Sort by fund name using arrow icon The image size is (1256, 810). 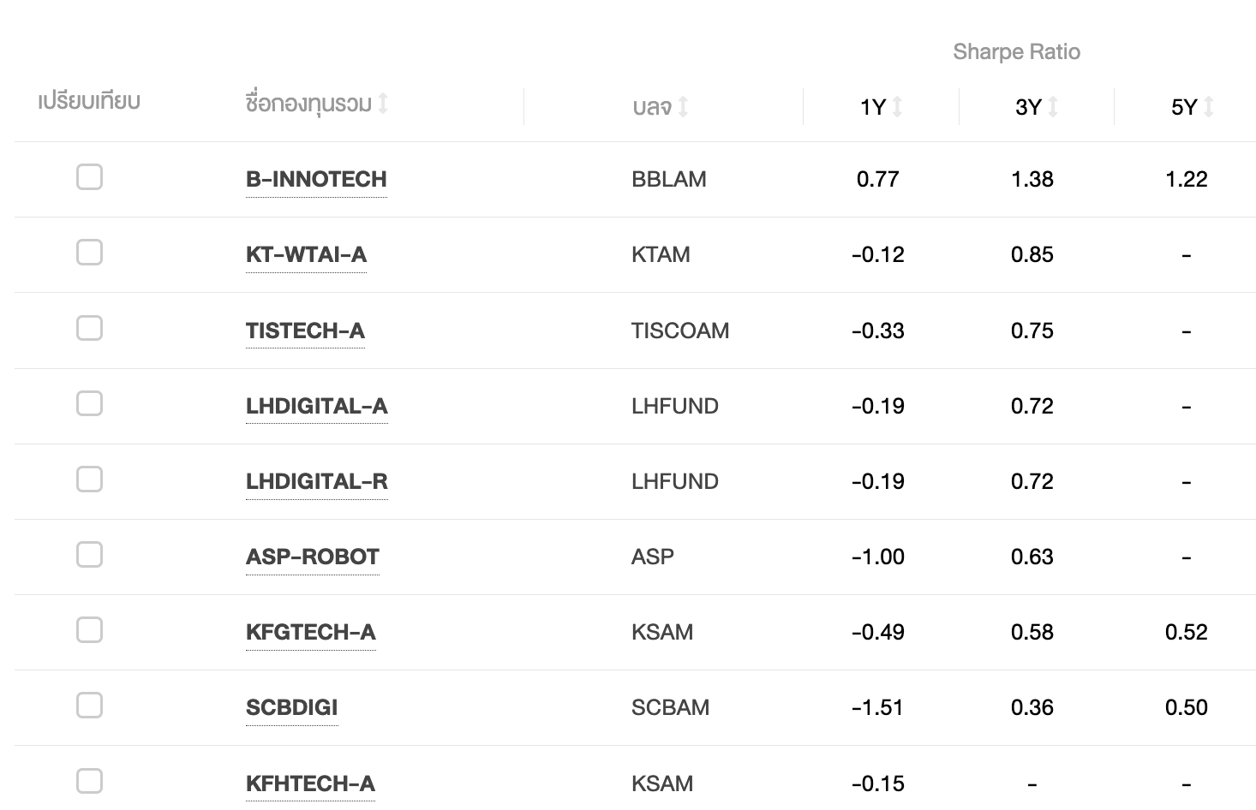tap(383, 104)
